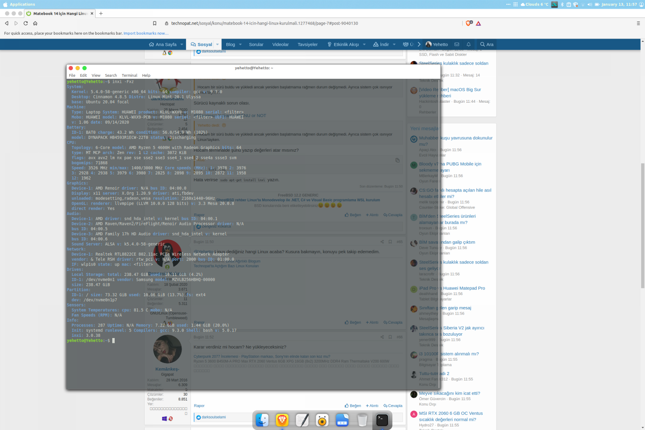
Task: Open the Videolar navigation tab
Action: point(280,44)
